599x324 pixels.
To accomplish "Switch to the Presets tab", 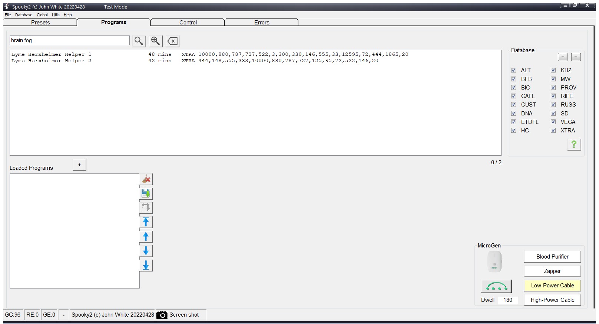I will tap(40, 23).
